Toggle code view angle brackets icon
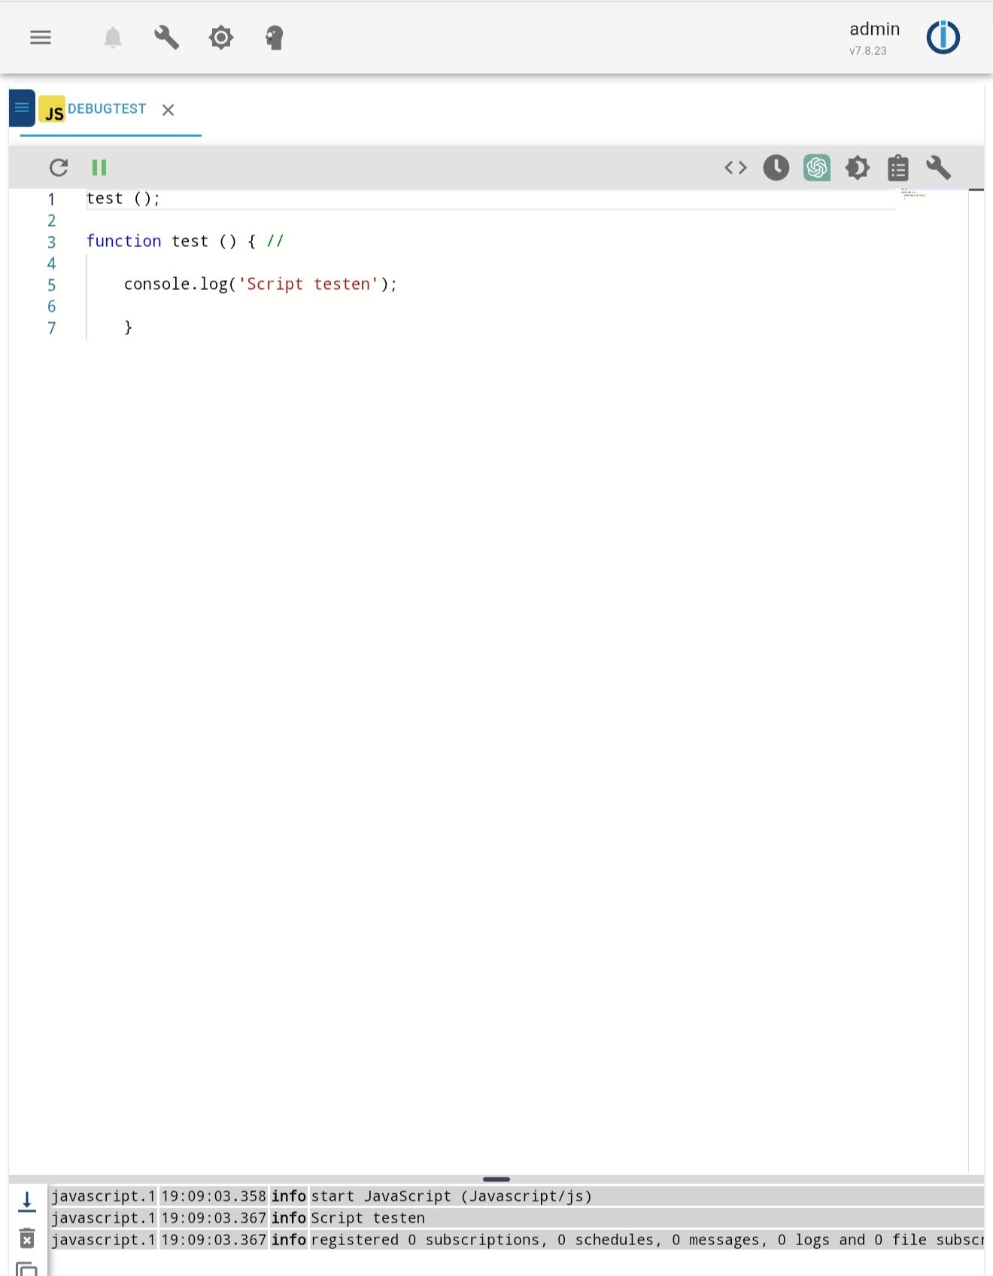This screenshot has width=993, height=1276. point(736,167)
